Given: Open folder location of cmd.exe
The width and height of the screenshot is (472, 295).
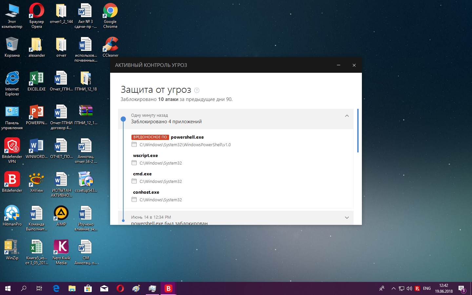Looking at the screenshot, I should tap(134, 181).
